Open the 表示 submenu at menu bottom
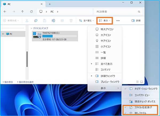This screenshot has width=160, height=116. [x=105, y=88]
